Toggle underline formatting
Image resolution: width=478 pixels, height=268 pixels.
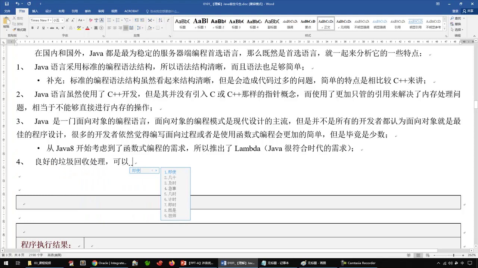pyautogui.click(x=43, y=28)
